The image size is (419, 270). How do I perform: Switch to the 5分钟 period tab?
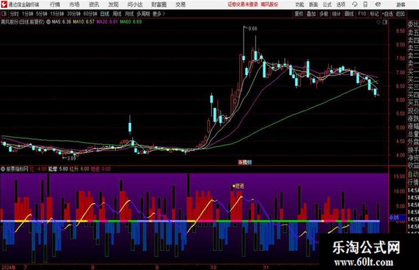tap(41, 14)
